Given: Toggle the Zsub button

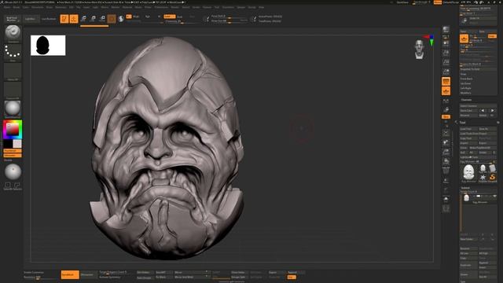Looking at the screenshot, I should tap(180, 17).
